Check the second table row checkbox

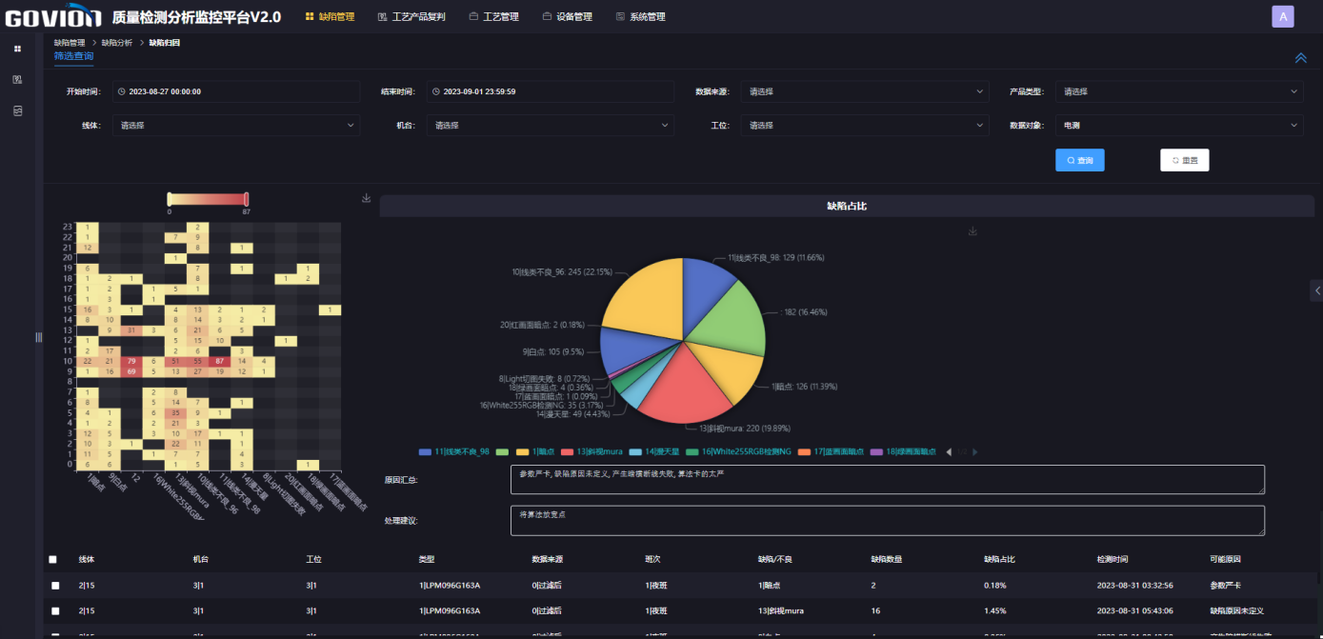pyautogui.click(x=55, y=610)
